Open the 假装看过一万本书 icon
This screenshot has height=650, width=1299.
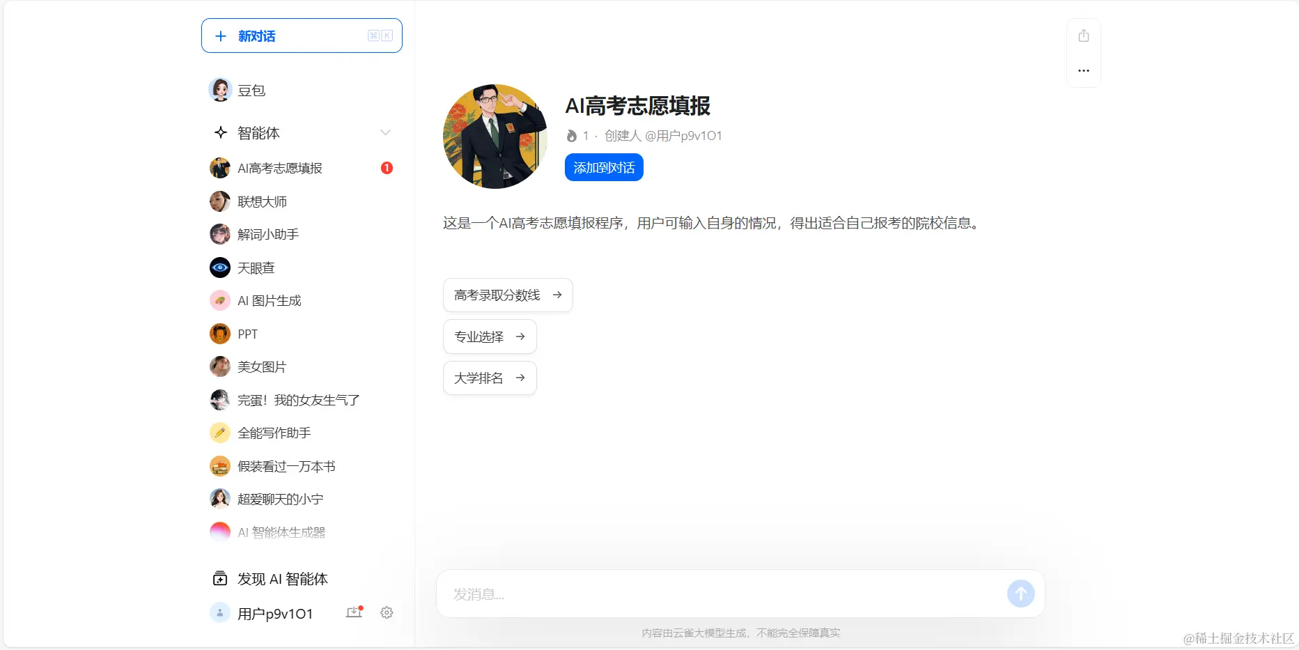point(220,466)
